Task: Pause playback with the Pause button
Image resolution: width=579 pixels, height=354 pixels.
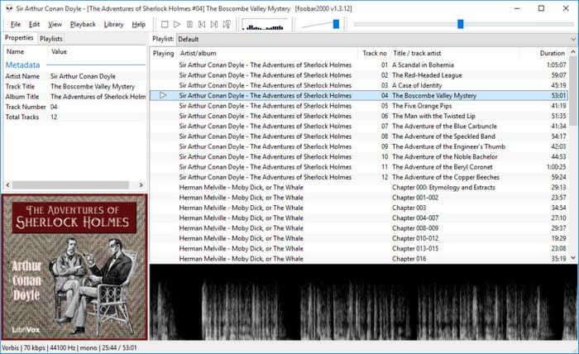Action: click(x=189, y=24)
